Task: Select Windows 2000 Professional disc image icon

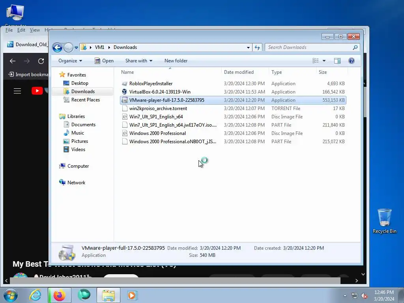Action: coord(125,133)
